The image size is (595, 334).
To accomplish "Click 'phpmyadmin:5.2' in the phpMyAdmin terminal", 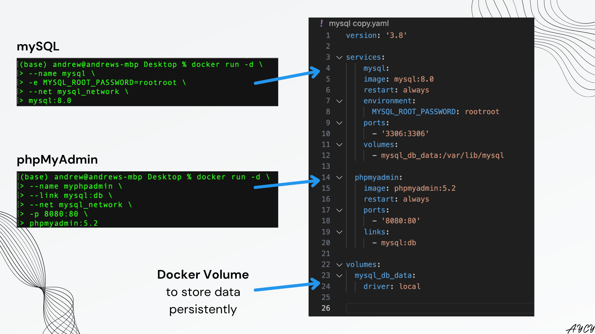I will click(x=64, y=223).
